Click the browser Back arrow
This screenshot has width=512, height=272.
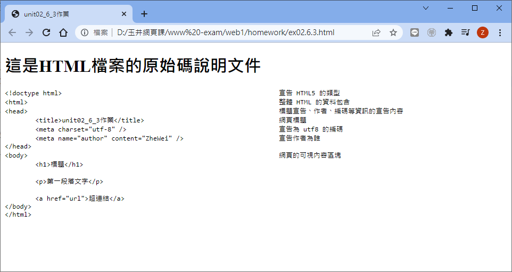pos(12,32)
